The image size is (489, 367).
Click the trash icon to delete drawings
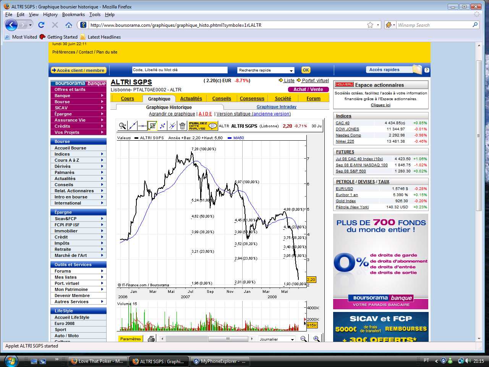click(x=182, y=126)
